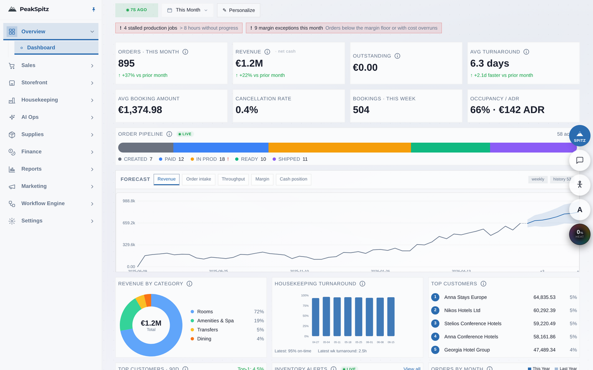The image size is (593, 370).
Task: Click the floating 'A' text size button
Action: [580, 210]
